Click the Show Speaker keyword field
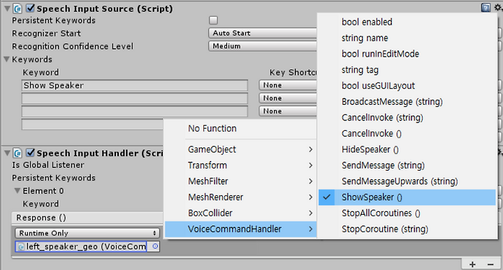Image resolution: width=503 pixels, height=270 pixels. 135,85
